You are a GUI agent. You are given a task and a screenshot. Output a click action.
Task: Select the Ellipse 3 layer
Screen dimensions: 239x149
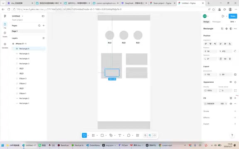click(28, 79)
